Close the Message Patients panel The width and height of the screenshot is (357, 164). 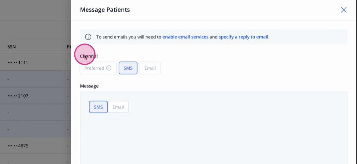(x=344, y=10)
